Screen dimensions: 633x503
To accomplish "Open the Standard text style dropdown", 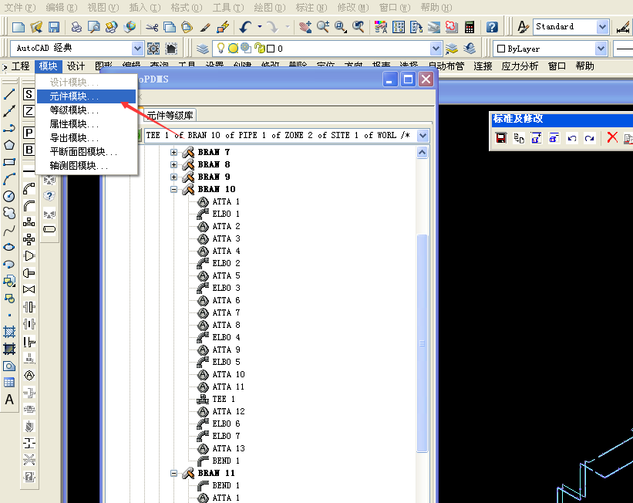I will coord(602,27).
